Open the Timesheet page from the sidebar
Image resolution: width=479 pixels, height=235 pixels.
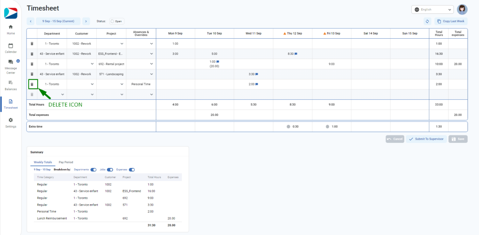pos(11,104)
